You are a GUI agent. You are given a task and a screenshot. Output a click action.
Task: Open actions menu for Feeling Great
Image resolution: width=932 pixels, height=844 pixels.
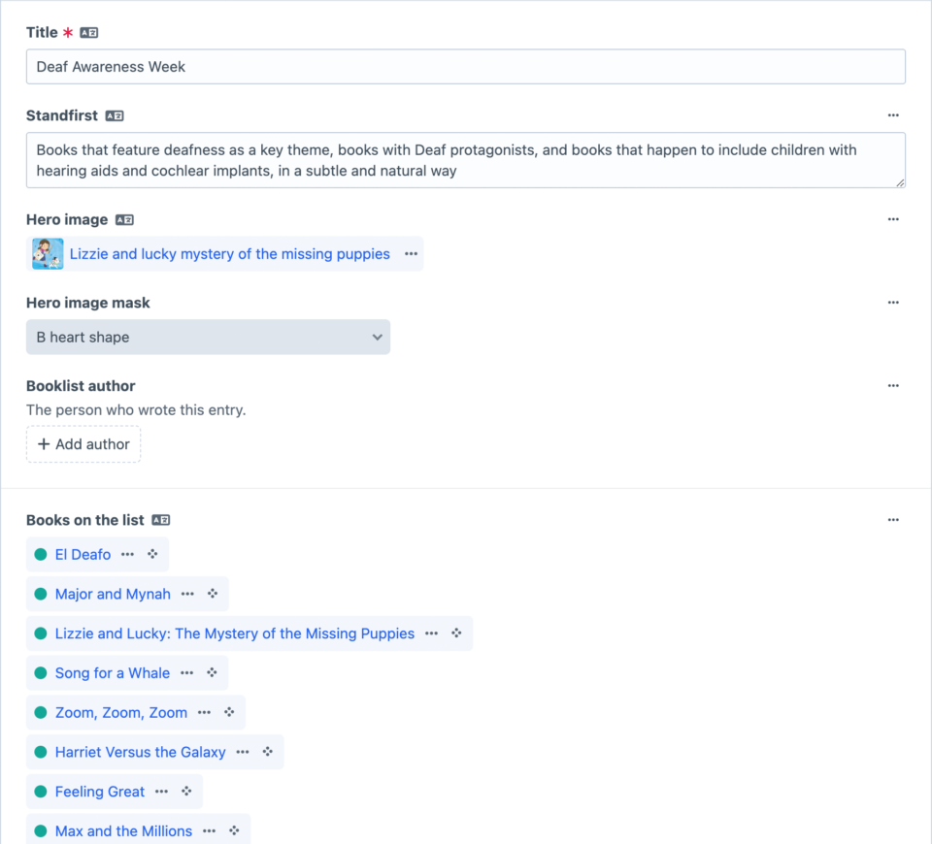click(162, 792)
